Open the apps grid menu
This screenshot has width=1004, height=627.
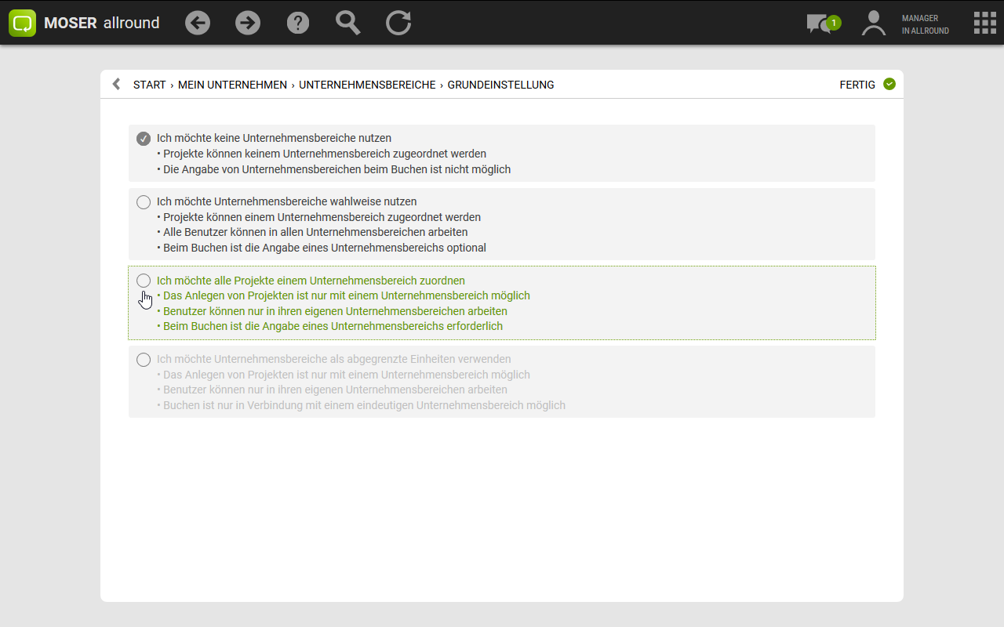pos(984,23)
